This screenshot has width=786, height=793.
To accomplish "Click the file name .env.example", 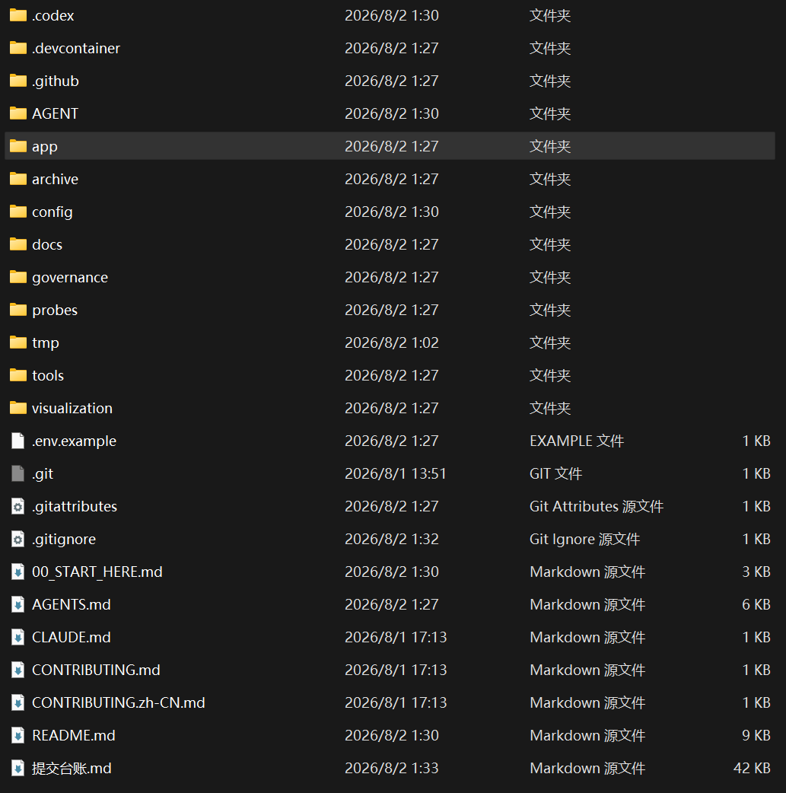I will click(x=74, y=441).
